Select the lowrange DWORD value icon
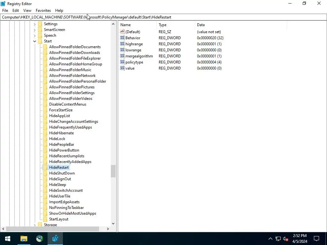 click(x=122, y=50)
